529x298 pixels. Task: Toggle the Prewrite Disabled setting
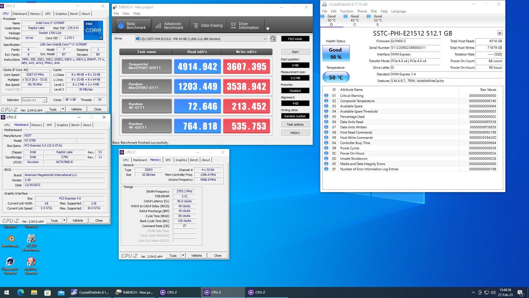click(x=295, y=91)
